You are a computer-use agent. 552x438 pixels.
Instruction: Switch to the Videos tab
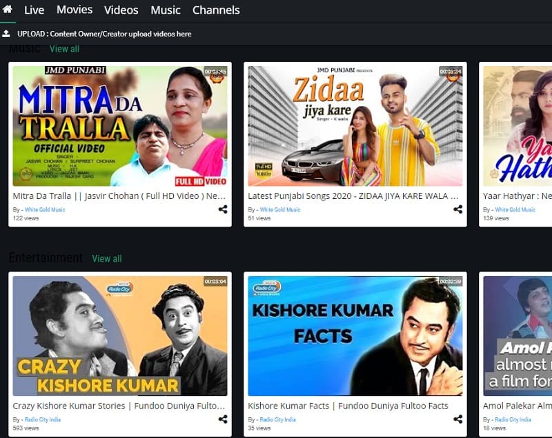121,10
